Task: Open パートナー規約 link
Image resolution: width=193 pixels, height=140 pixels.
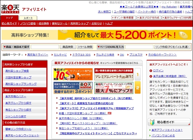Action: pyautogui.click(x=147, y=12)
